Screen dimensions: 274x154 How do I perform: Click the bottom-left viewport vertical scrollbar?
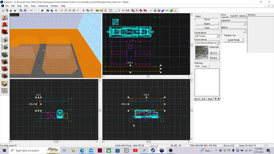(x=100, y=110)
